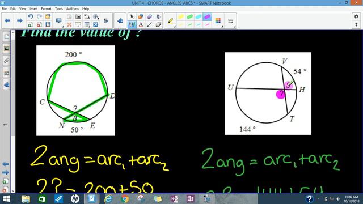Open the Format menu
Image resolution: width=363 pixels, height=204 pixels.
point(46,8)
